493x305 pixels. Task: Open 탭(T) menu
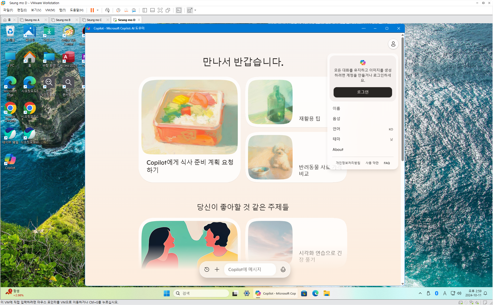63,10
